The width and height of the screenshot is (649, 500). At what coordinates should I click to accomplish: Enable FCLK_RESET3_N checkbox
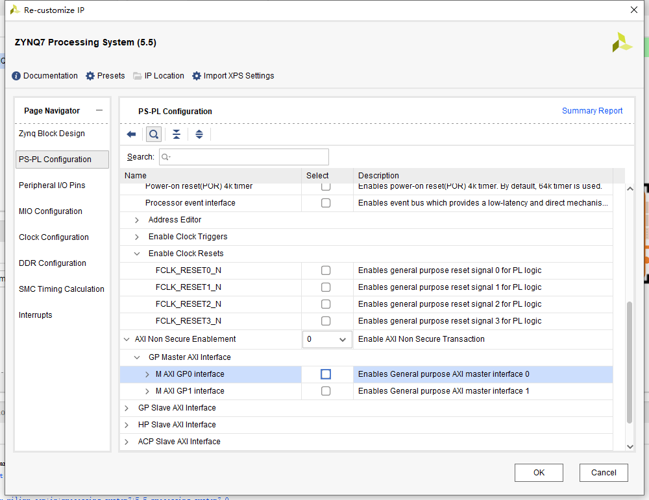326,321
